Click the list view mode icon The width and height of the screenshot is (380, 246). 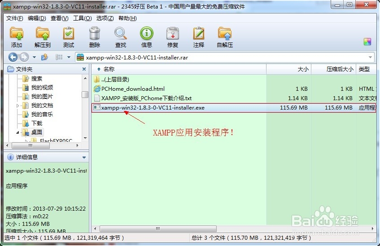(x=59, y=57)
